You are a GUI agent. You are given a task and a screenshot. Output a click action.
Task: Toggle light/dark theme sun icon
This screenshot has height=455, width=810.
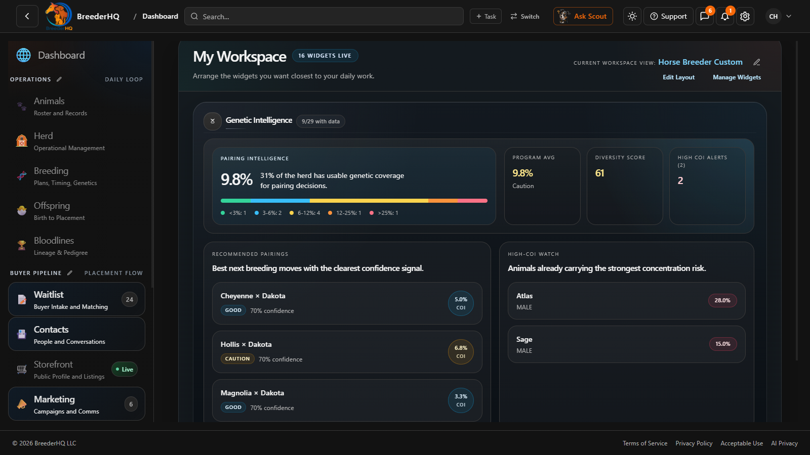[632, 16]
